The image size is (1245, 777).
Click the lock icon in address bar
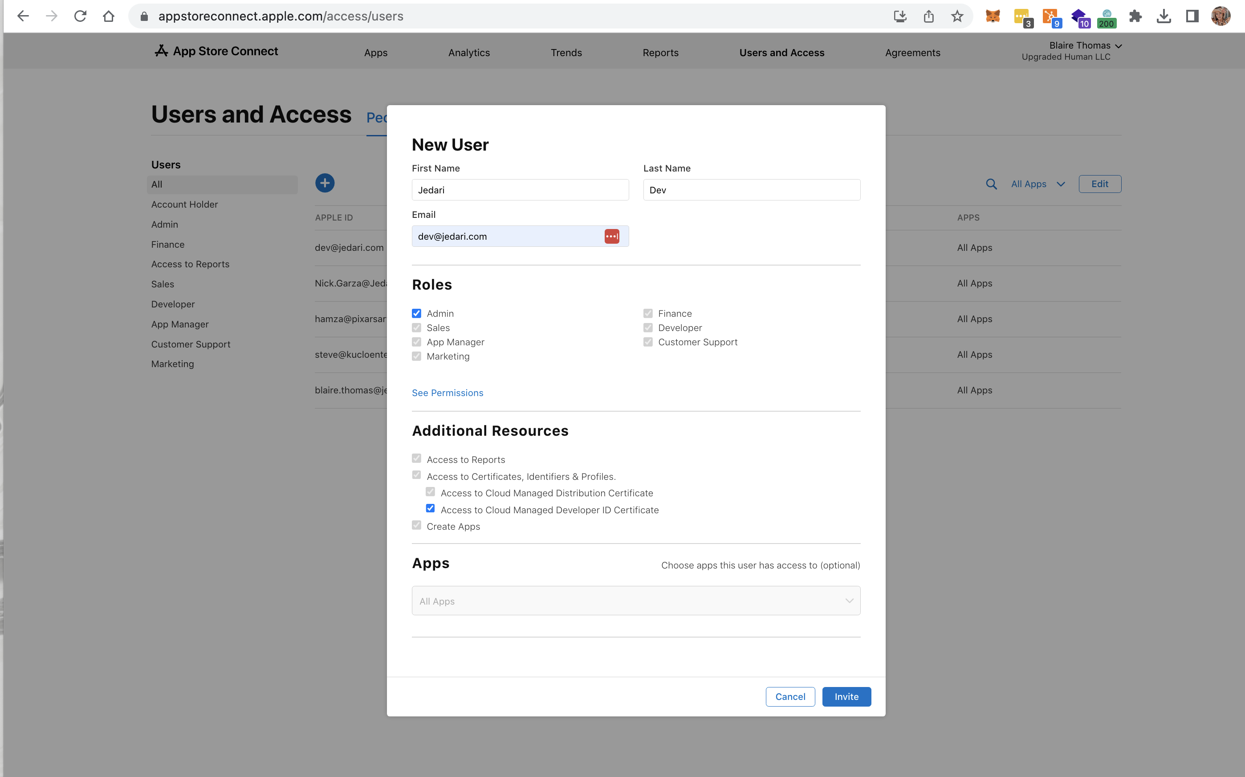(144, 16)
